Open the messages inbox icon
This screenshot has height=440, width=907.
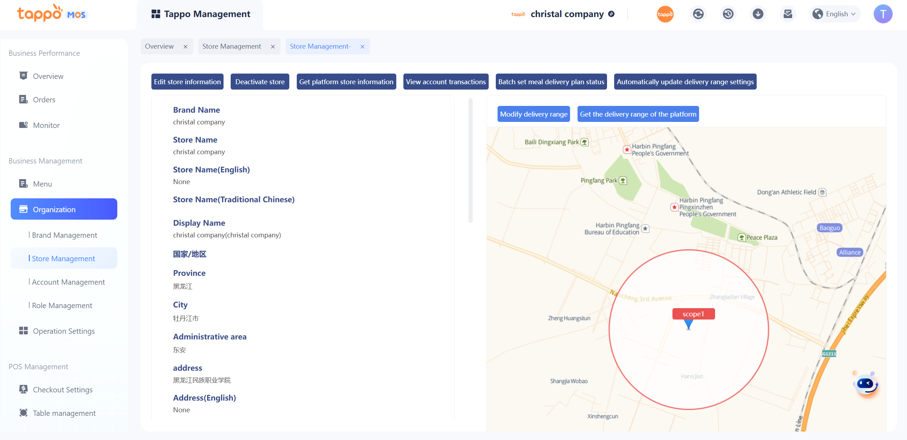[x=788, y=14]
